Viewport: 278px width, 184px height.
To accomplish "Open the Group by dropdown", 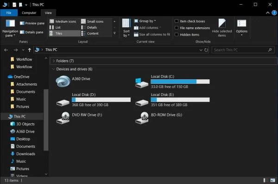I will 145,21.
